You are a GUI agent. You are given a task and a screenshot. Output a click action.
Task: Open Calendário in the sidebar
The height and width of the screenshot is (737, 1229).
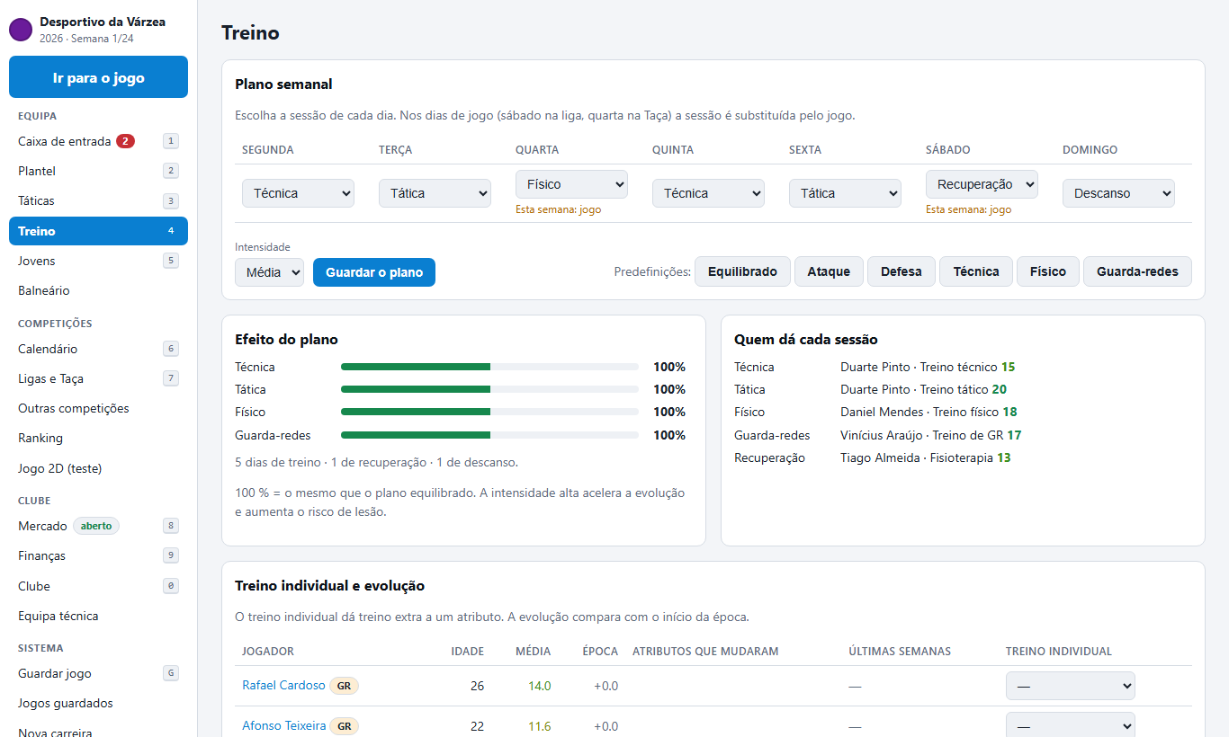pyautogui.click(x=98, y=349)
